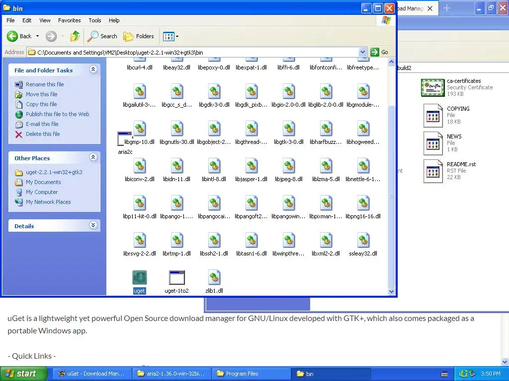Select the libjpeg-8.dll file icon
The height and width of the screenshot is (381, 509).
tap(289, 166)
